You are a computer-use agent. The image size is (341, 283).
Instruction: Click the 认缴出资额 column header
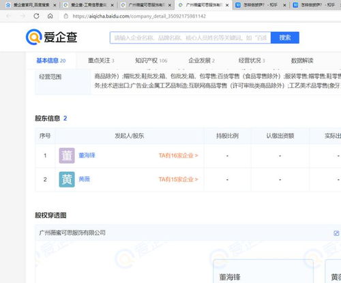pos(280,136)
